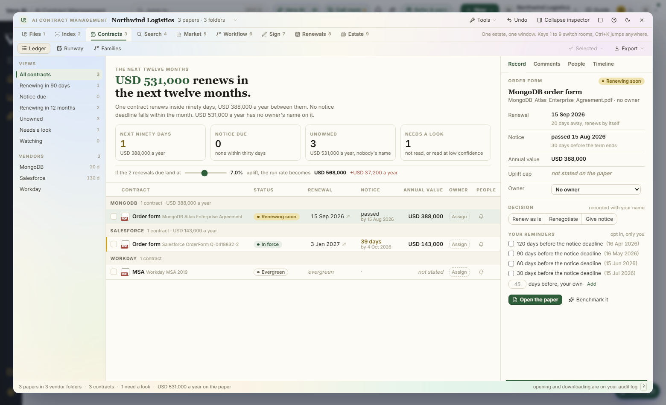Screen dimensions: 666x405
Task: Open the Sign tab
Action: point(273,34)
